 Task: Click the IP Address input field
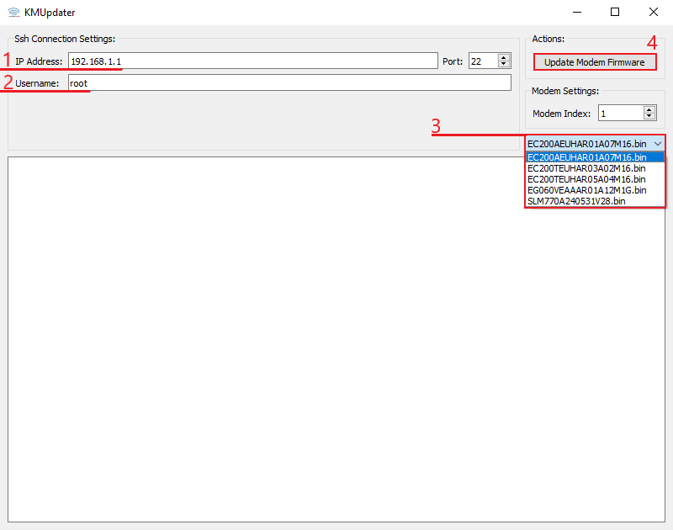[x=252, y=61]
